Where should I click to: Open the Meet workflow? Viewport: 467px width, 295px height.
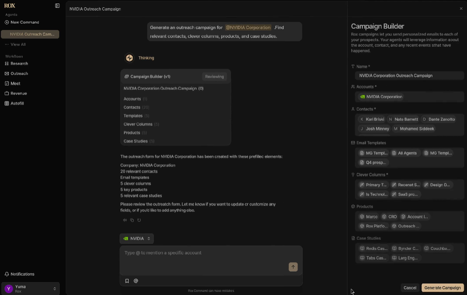pos(15,83)
